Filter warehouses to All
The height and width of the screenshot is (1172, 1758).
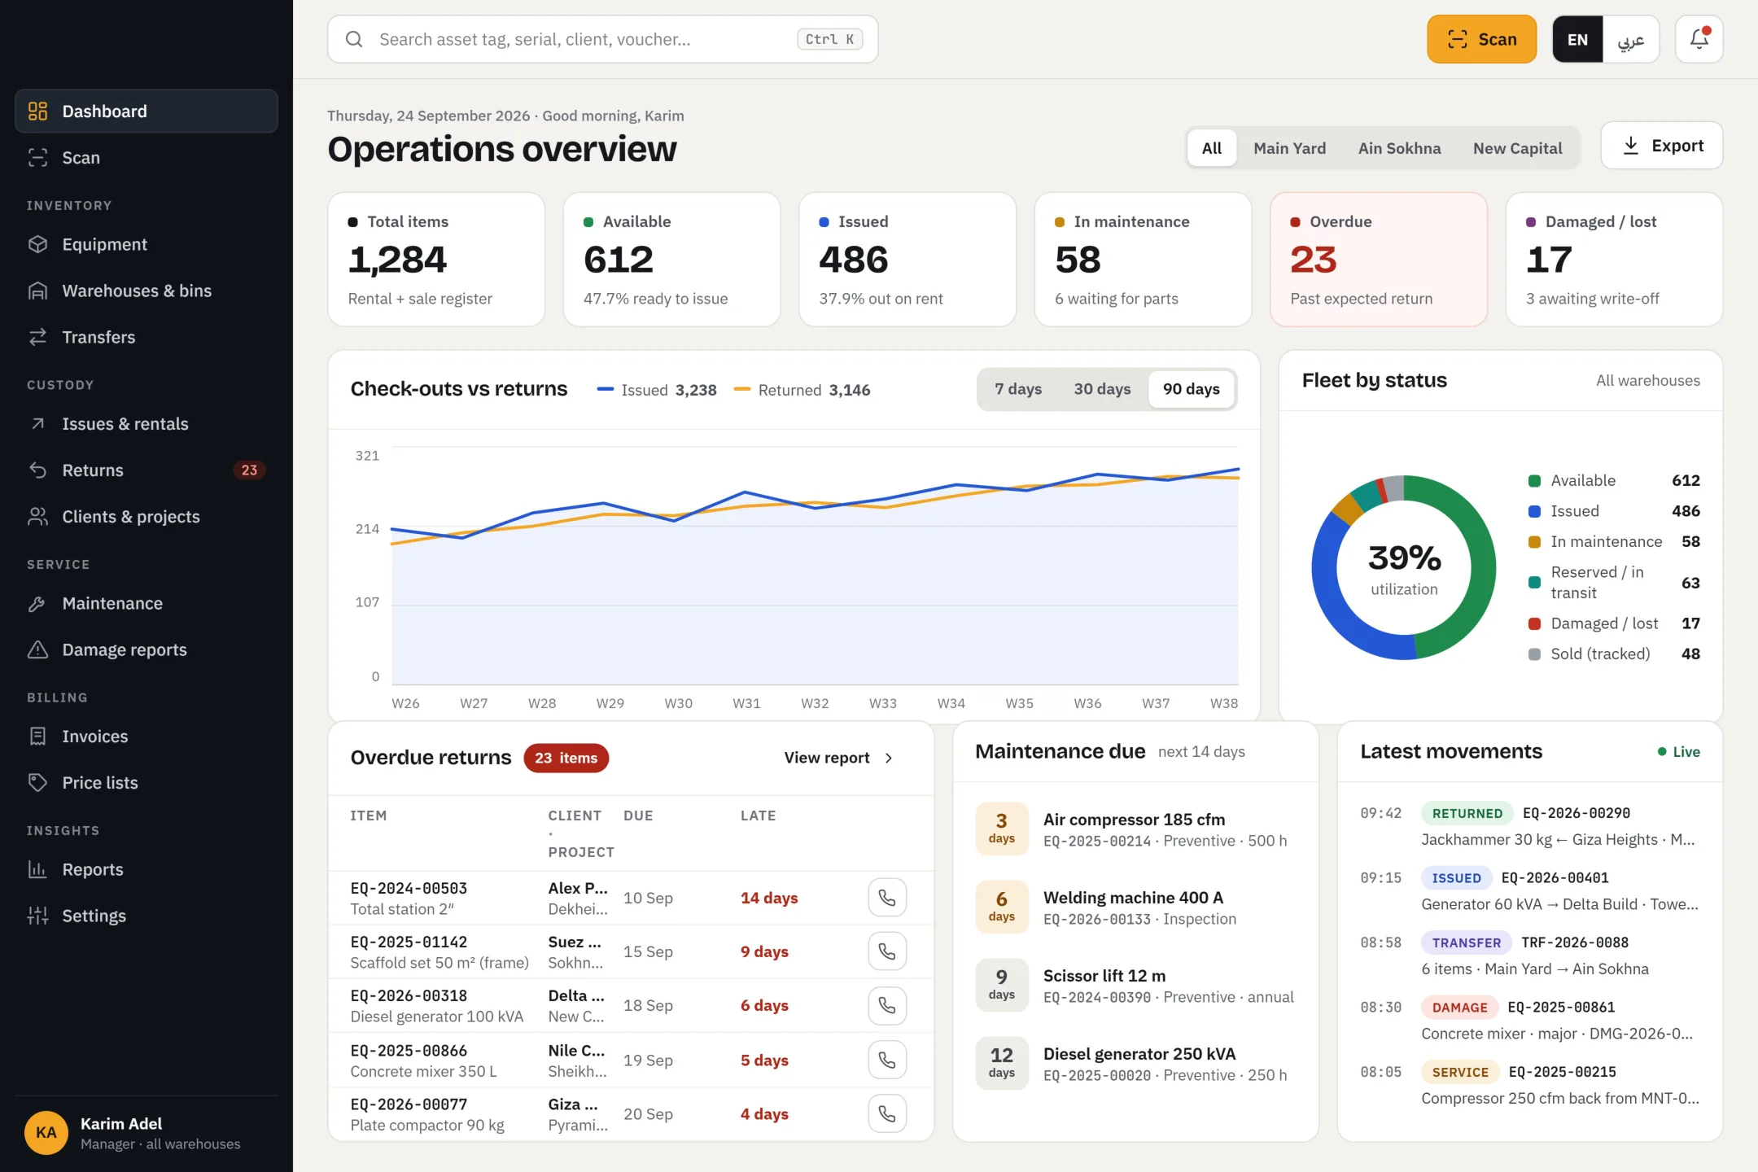1212,148
